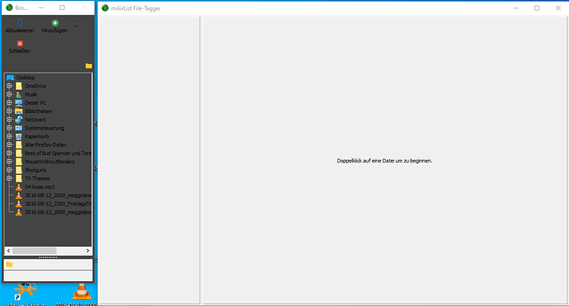Expand the Systemsteuerung tree node
Image resolution: width=569 pixels, height=306 pixels.
tap(9, 128)
